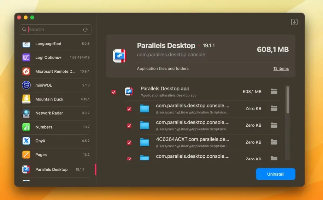Select the Logi Options+ app icon
323x200 pixels.
(26, 58)
